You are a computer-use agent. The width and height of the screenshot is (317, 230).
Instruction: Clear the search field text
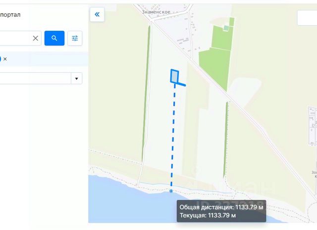[x=36, y=38]
